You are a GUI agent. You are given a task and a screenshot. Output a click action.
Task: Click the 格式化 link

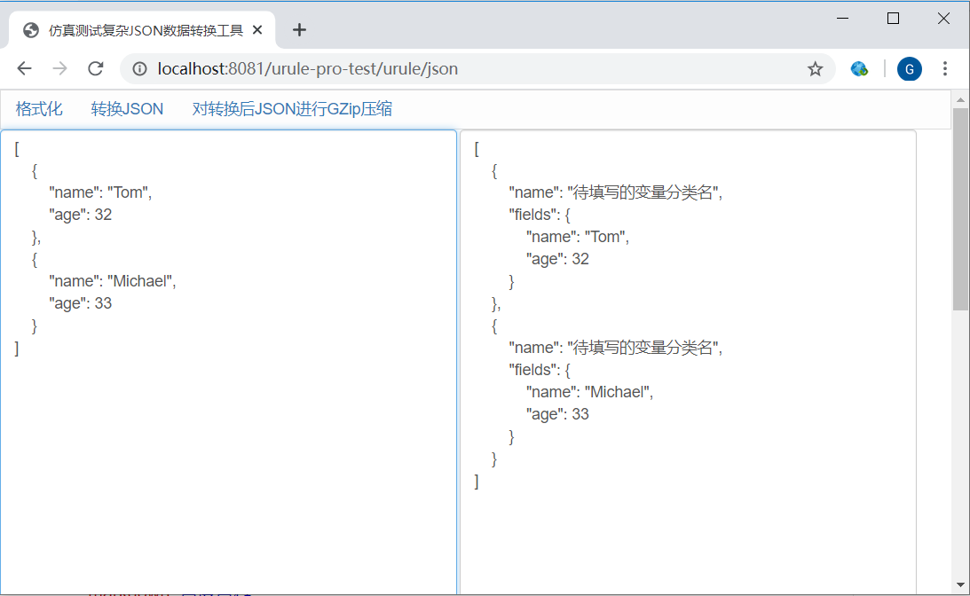[x=39, y=109]
